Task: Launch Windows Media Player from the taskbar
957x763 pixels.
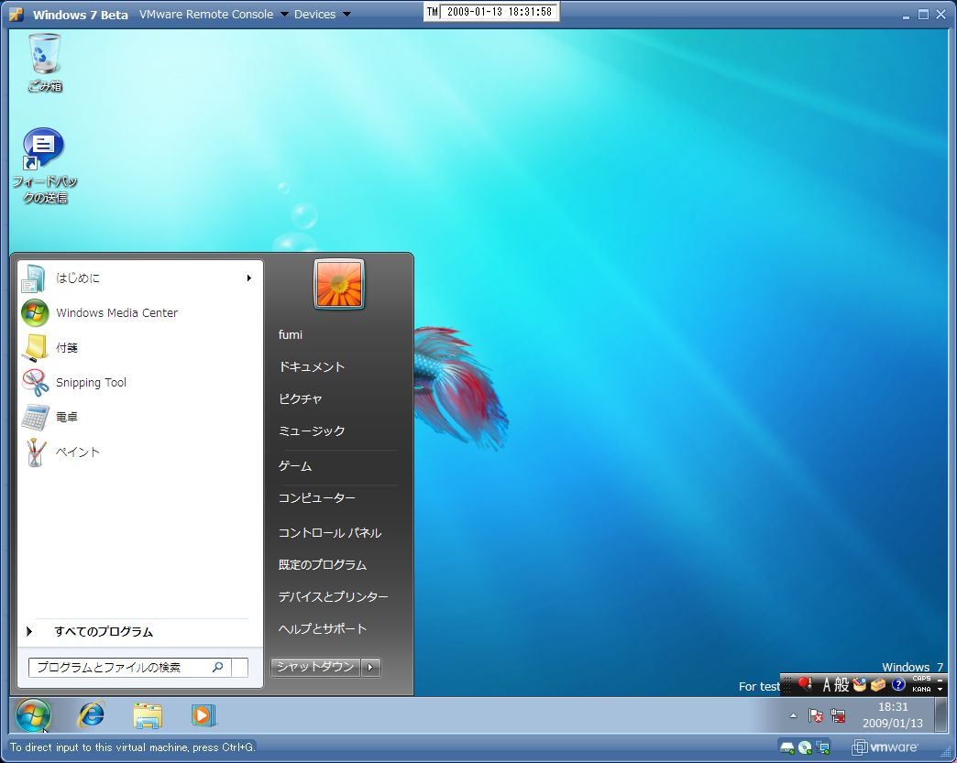Action: 203,714
